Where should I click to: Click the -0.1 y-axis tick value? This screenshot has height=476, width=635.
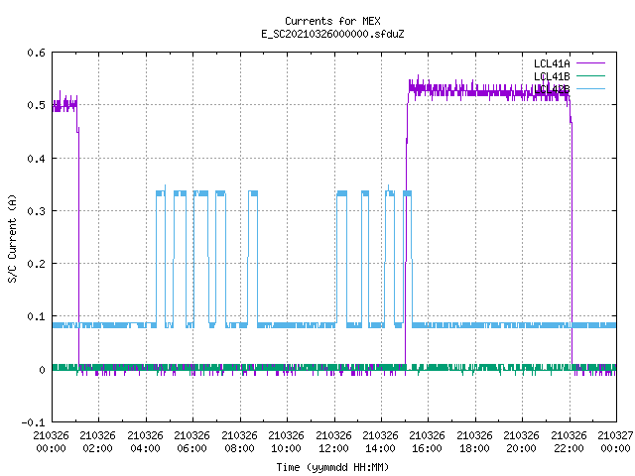pos(33,422)
